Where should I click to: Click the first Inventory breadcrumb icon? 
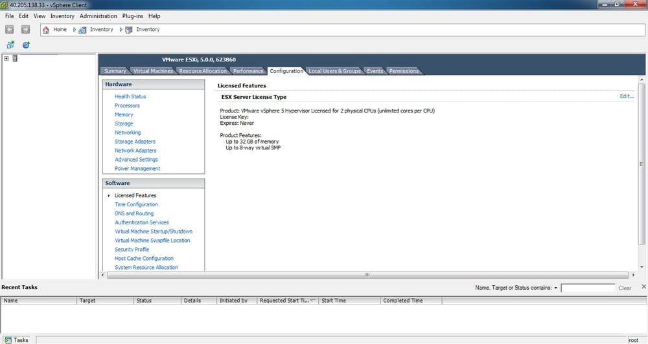(x=83, y=30)
